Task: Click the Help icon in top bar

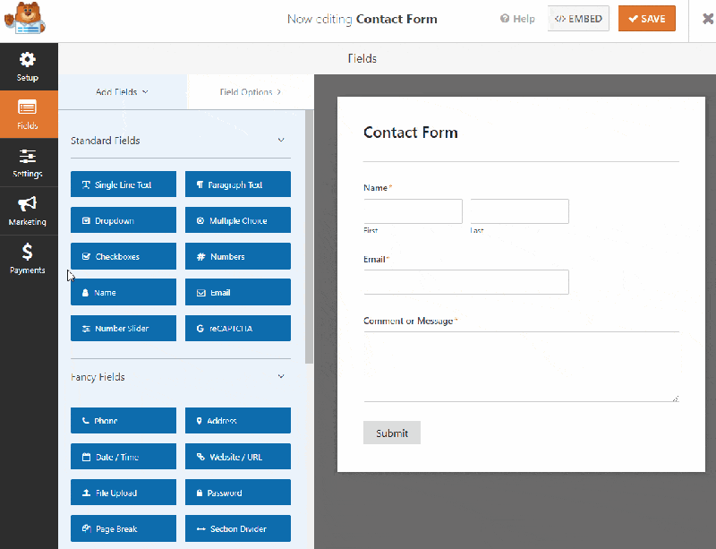Action: click(517, 18)
